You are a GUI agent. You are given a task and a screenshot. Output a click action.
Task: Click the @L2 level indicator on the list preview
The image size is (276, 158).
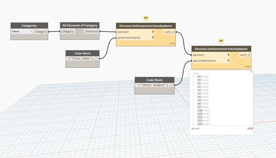tap(193, 128)
